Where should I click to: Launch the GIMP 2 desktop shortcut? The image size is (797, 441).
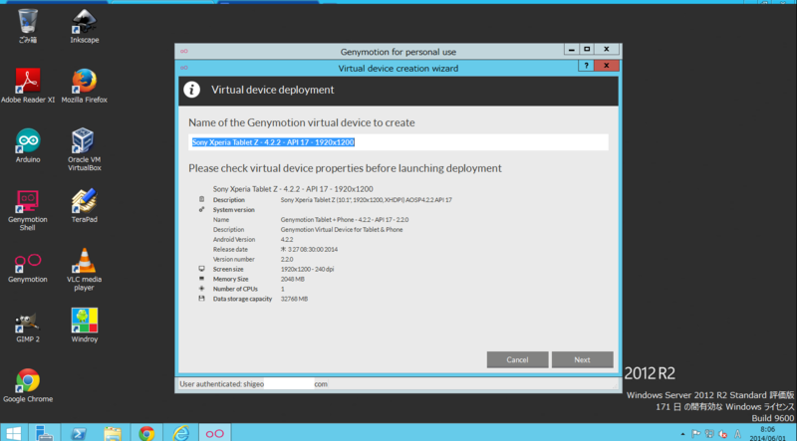[28, 326]
